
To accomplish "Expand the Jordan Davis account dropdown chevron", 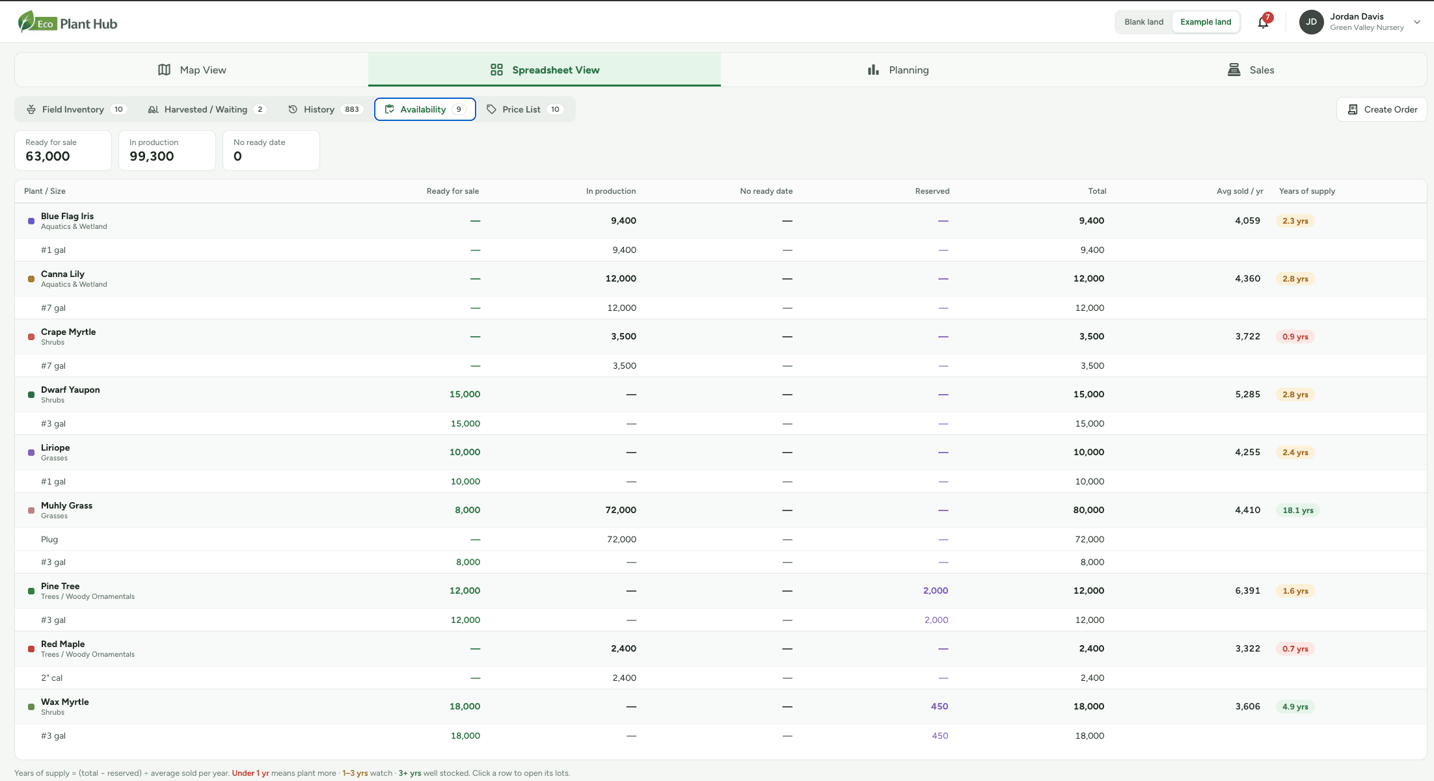I will [x=1417, y=22].
